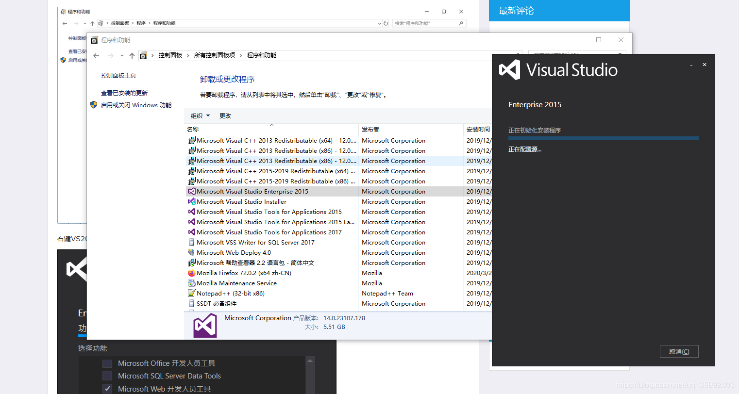
Task: Open 查看已安装的更新 link in the front window
Action: 124,93
